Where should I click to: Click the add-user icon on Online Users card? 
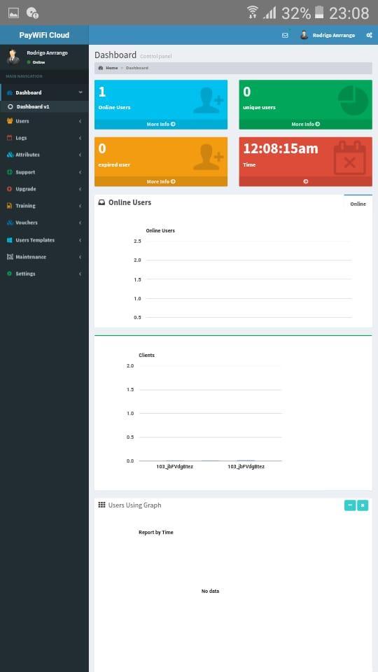tap(209, 99)
